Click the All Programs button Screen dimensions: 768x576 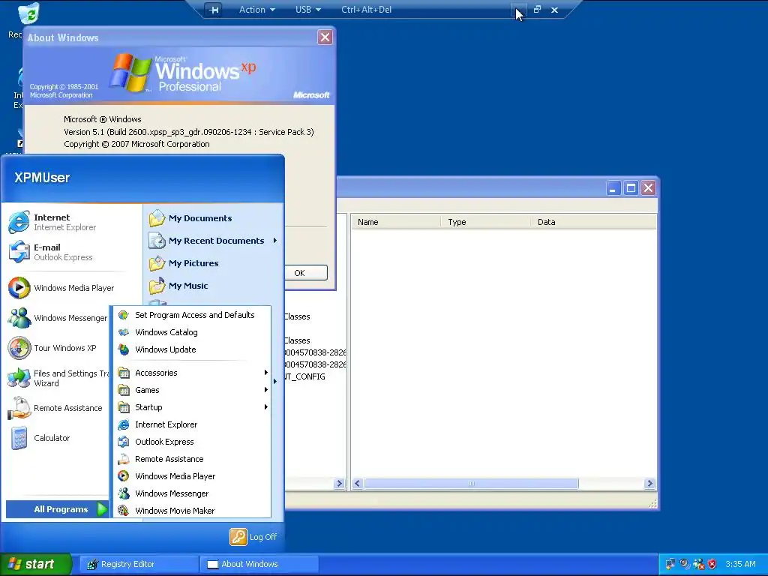57,509
